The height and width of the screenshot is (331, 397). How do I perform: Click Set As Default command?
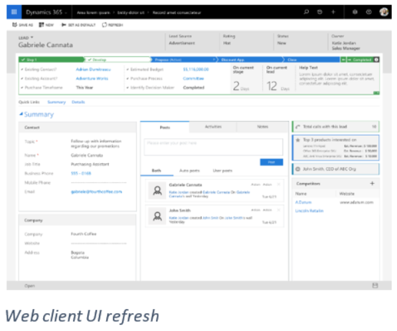click(78, 25)
